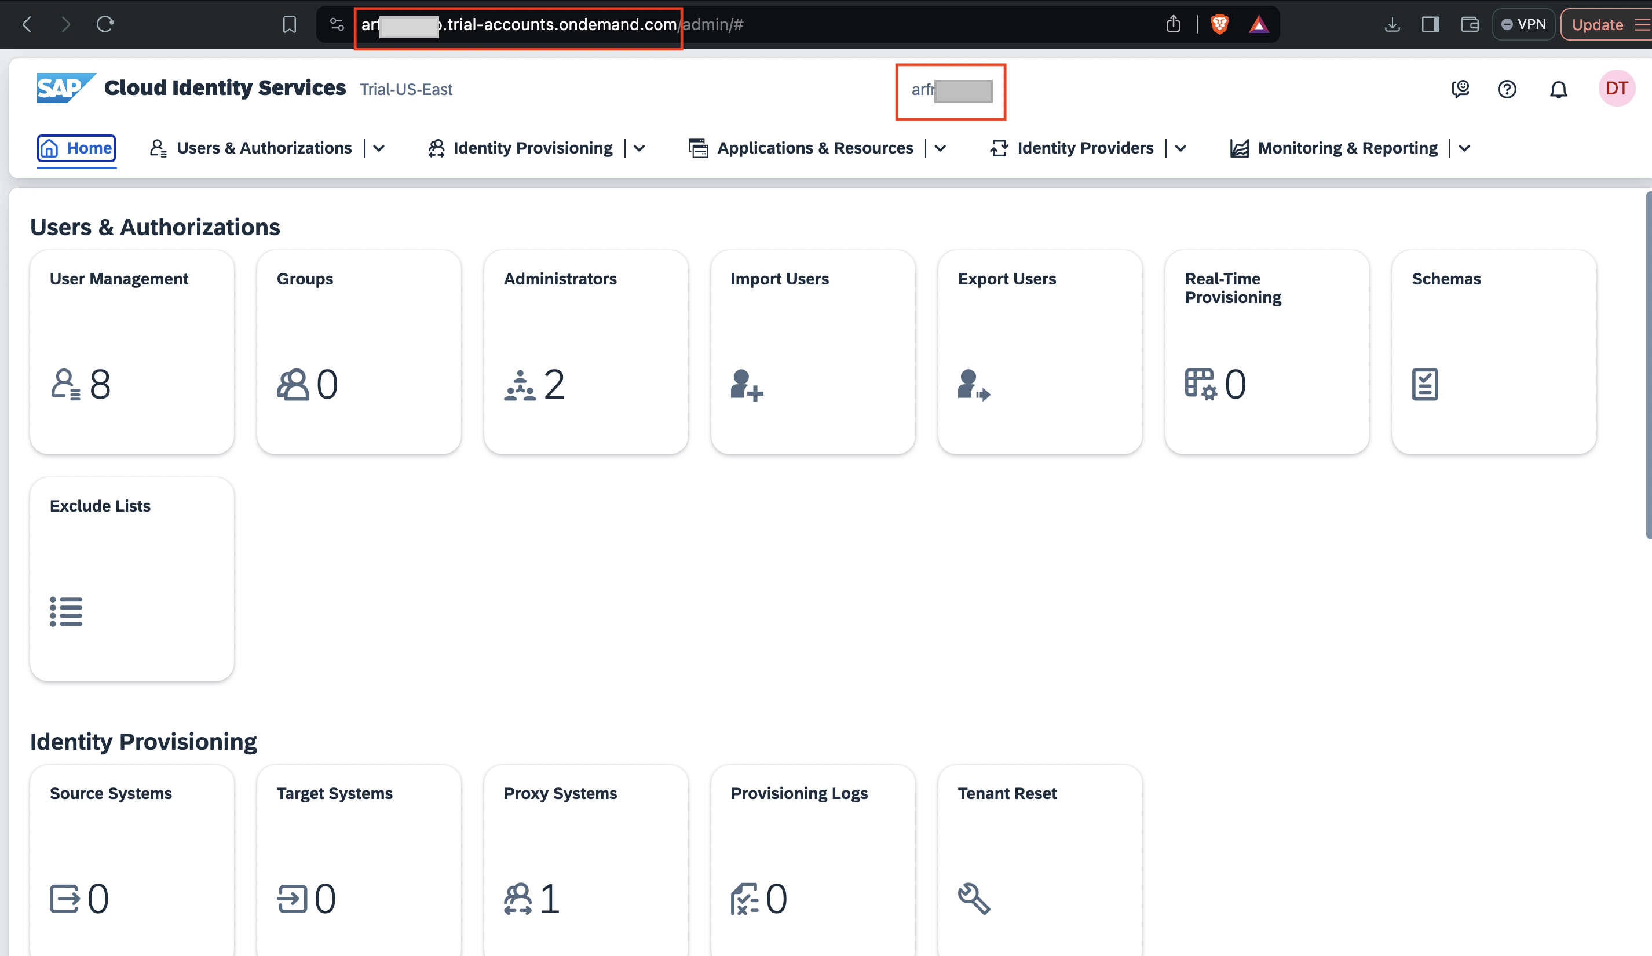Viewport: 1652px width, 956px height.
Task: Click the Update browser button
Action: click(x=1606, y=25)
